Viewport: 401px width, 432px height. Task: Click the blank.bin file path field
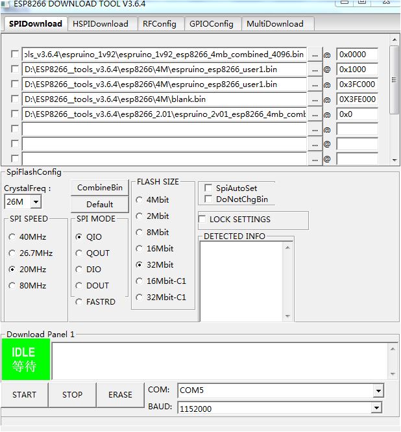164,99
